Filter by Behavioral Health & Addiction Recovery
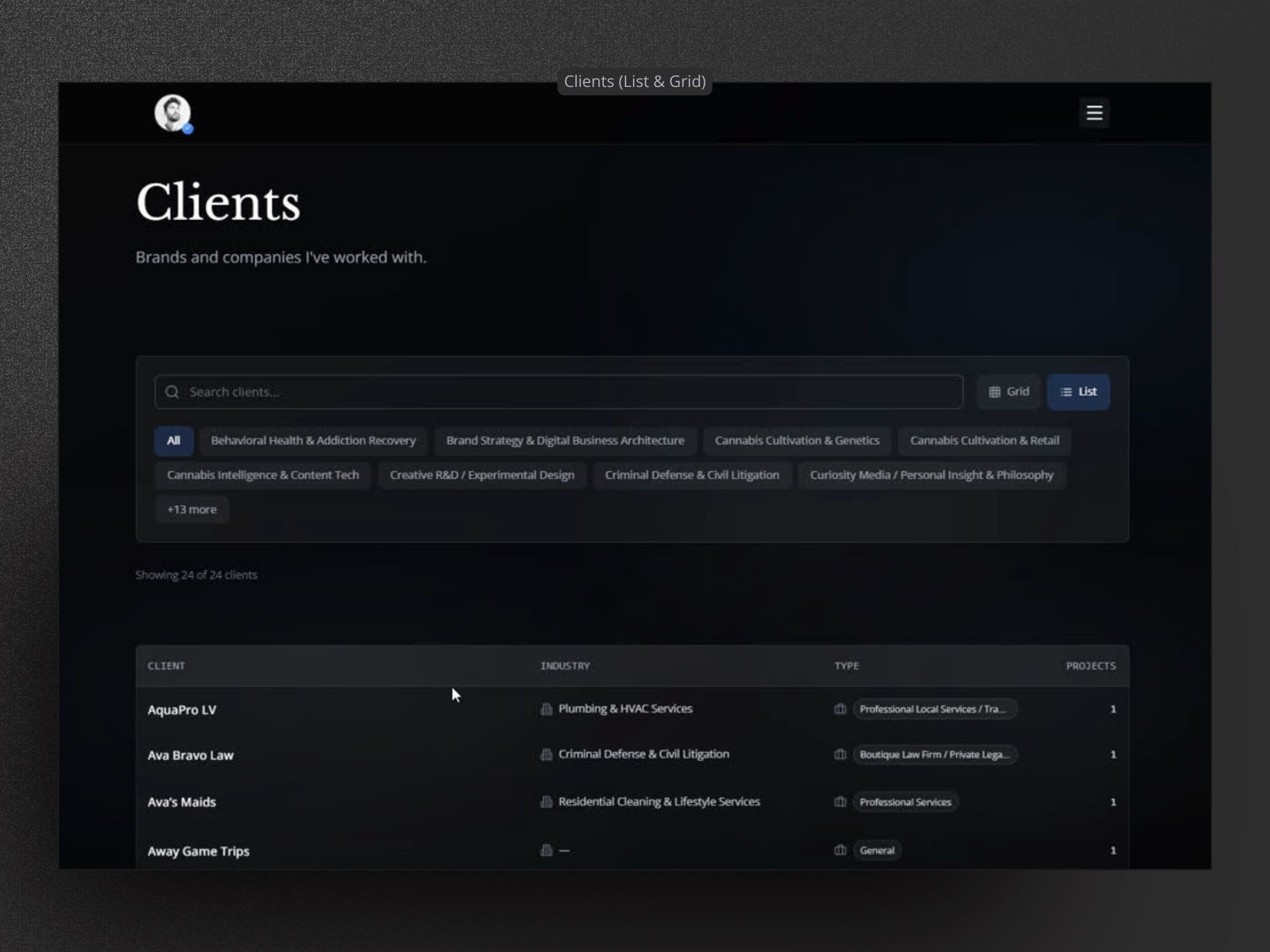1270x952 pixels. coord(313,440)
